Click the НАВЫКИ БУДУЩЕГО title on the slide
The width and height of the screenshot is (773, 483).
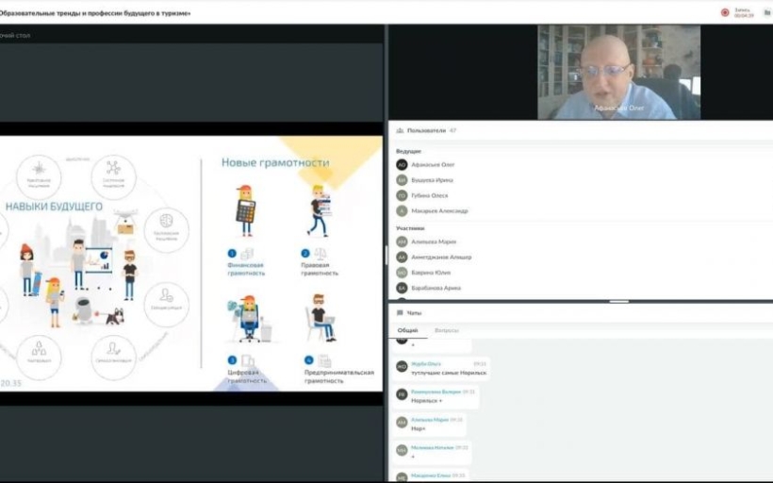tap(55, 207)
